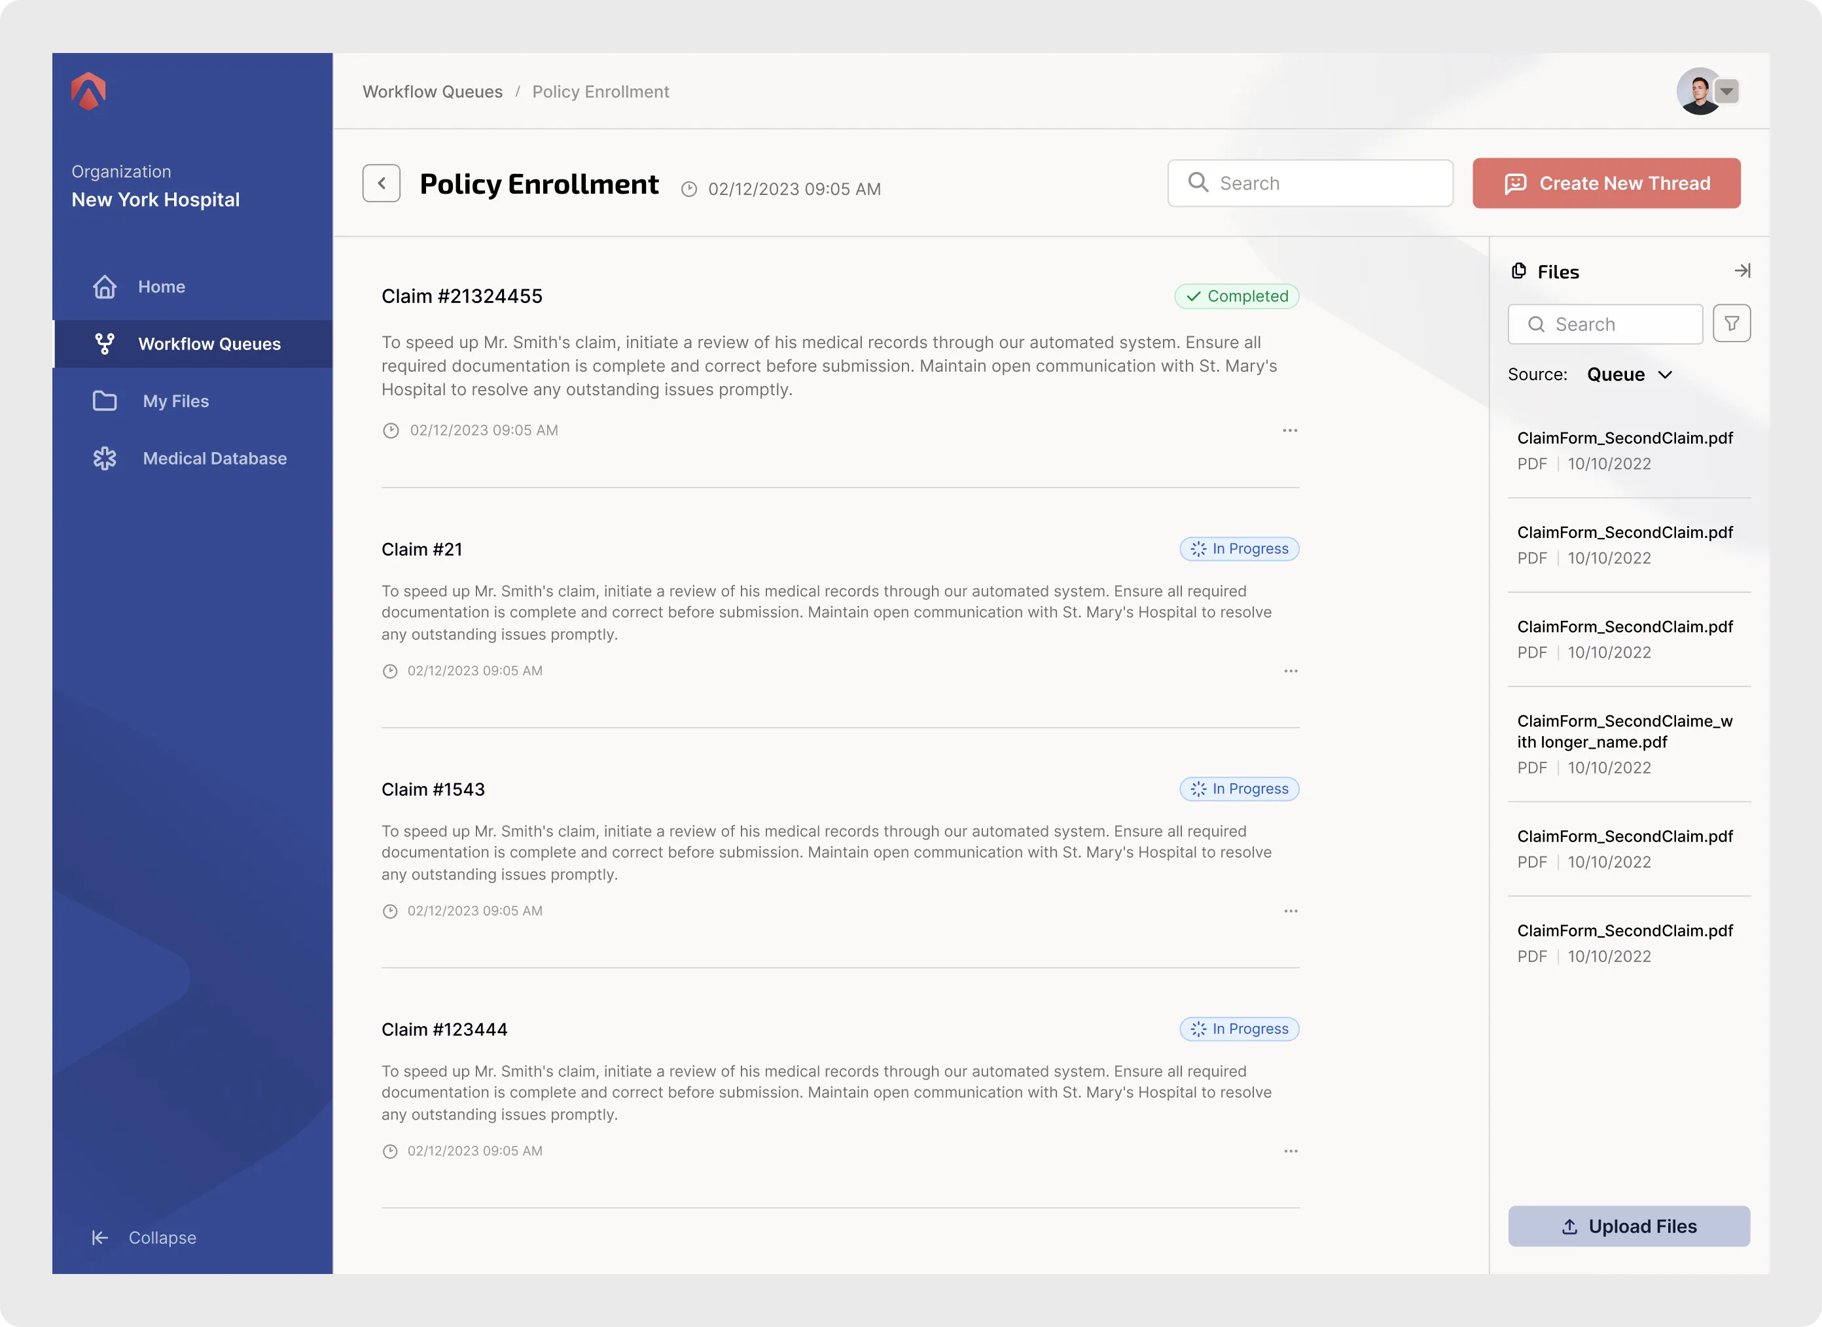Go to Home in sidebar
Viewport: 1822px width, 1327px height.
click(x=161, y=287)
